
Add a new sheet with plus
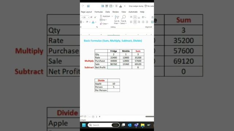[99, 116]
